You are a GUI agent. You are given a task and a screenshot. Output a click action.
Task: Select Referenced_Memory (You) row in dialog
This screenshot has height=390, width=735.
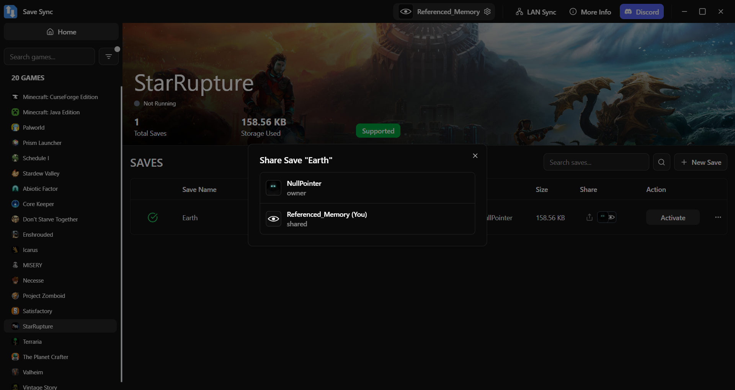[x=367, y=219]
